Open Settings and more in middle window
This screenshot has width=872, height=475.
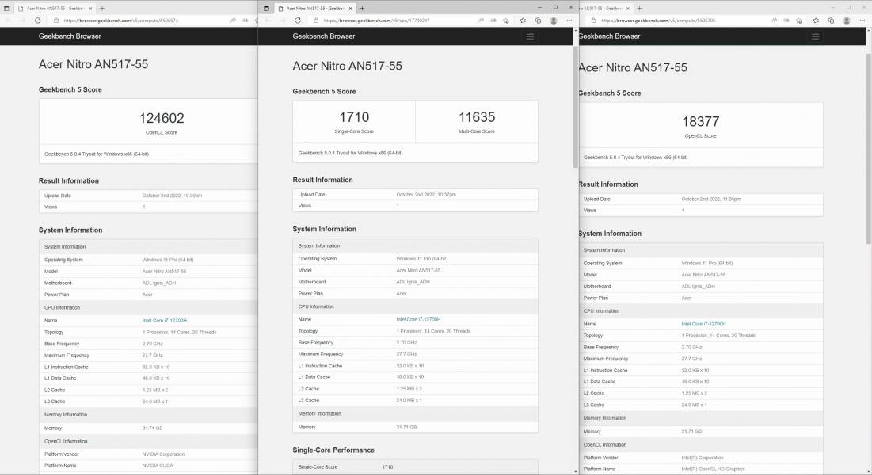pyautogui.click(x=569, y=21)
